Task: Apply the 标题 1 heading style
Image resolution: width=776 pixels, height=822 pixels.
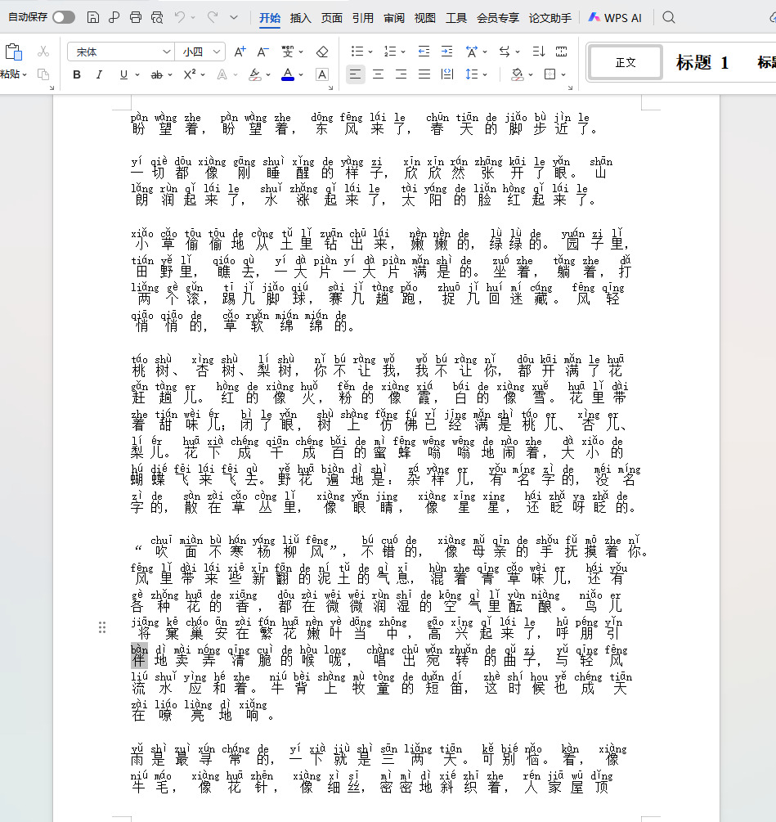Action: 702,63
